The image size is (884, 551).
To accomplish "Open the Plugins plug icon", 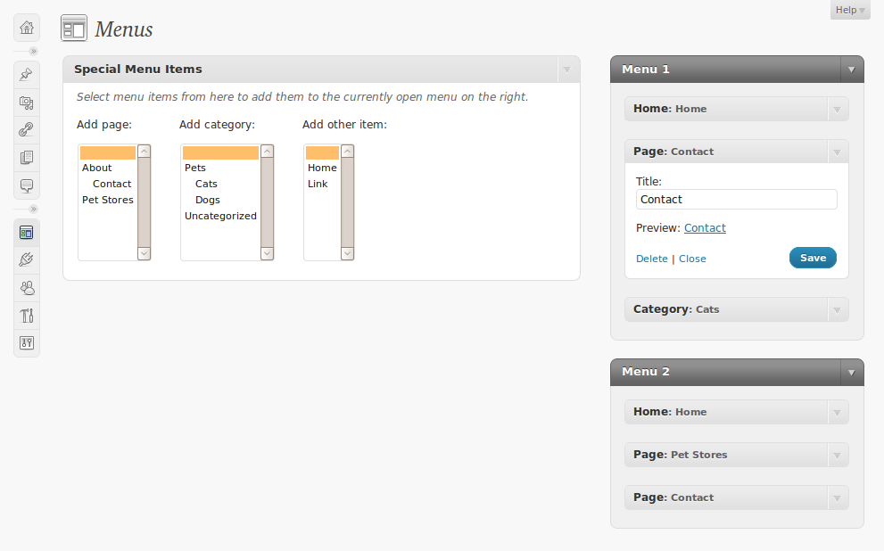I will coord(27,260).
